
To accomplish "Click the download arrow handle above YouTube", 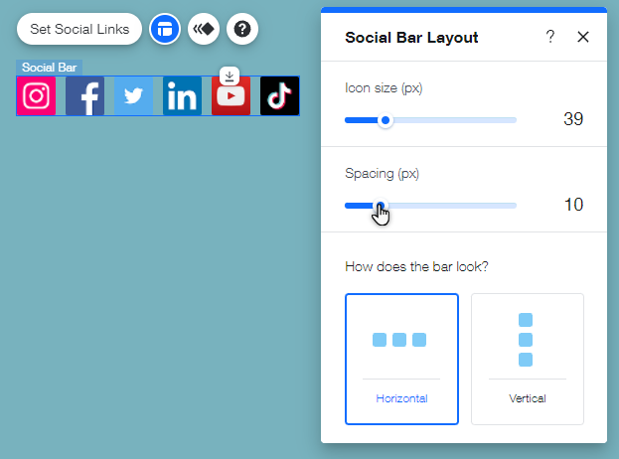I will pos(230,76).
